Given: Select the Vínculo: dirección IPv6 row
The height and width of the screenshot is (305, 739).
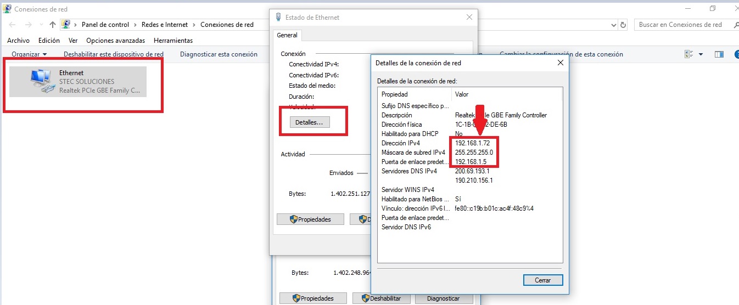Looking at the screenshot, I should pos(470,208).
